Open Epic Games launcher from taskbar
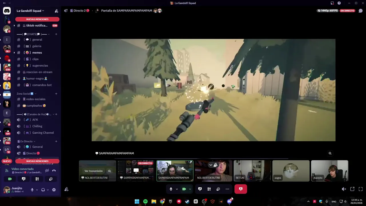This screenshot has height=206, width=366. (170, 201)
